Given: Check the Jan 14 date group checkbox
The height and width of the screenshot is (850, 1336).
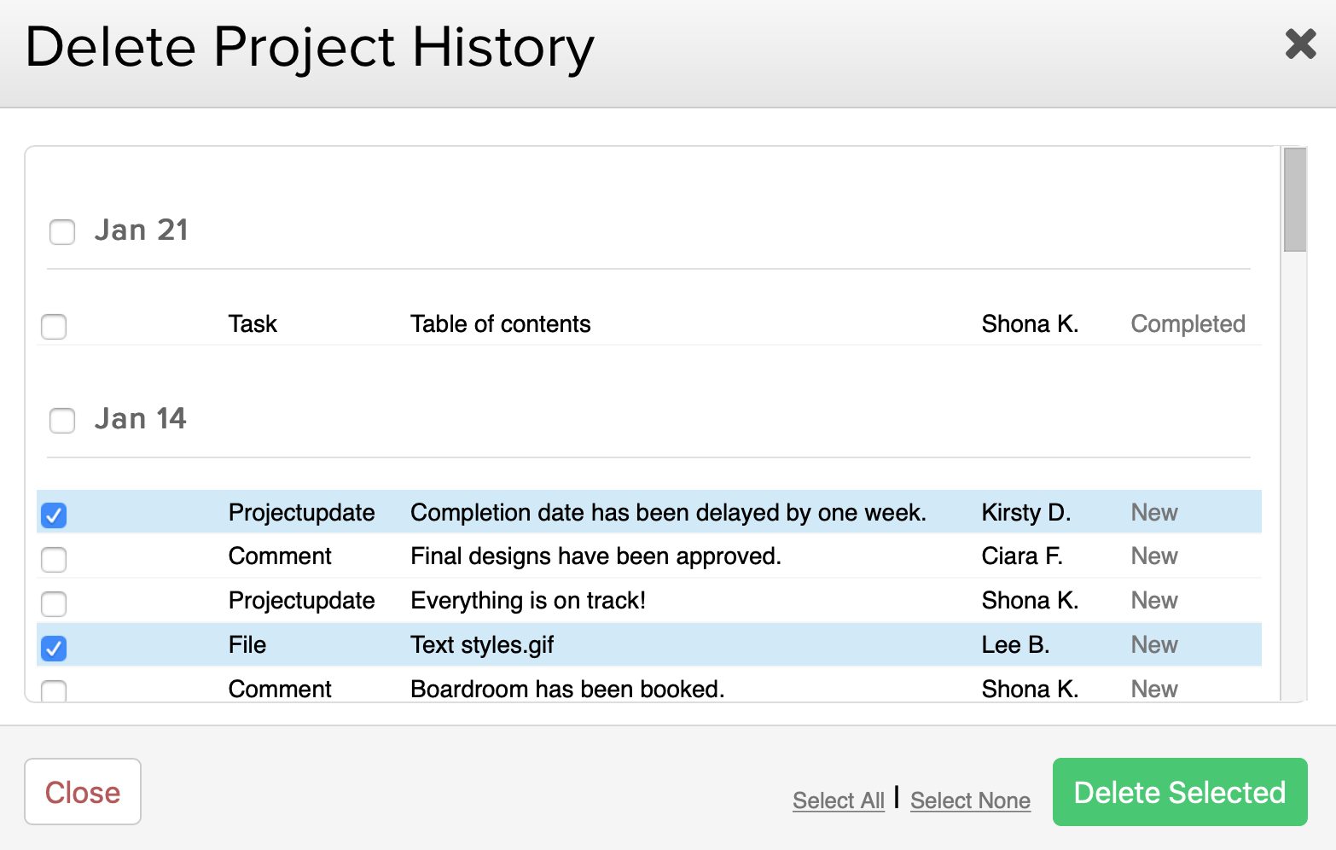Looking at the screenshot, I should [x=62, y=420].
